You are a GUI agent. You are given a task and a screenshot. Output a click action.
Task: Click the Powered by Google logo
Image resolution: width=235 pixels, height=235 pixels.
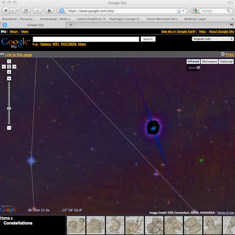coord(8,209)
